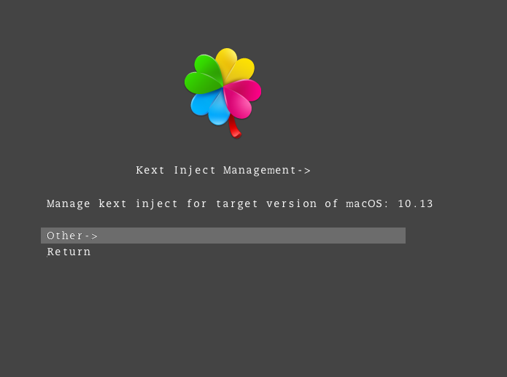Click the Clover four-leaf logo
This screenshot has height=377, width=507.
coord(222,93)
